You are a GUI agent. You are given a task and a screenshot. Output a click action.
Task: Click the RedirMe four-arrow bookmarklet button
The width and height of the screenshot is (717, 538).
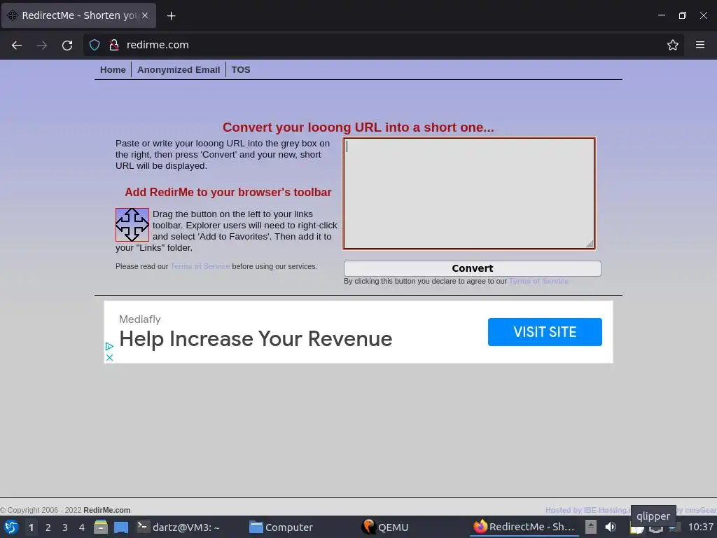click(x=132, y=225)
